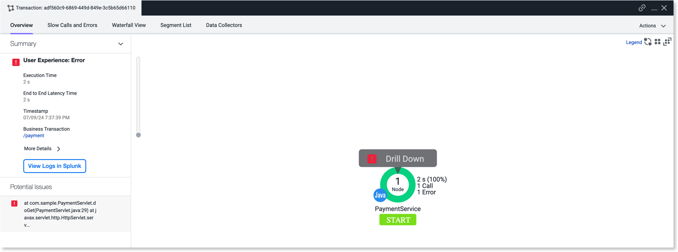This screenshot has width=678, height=252.
Task: Collapse the Summary section chevron
Action: pos(120,44)
